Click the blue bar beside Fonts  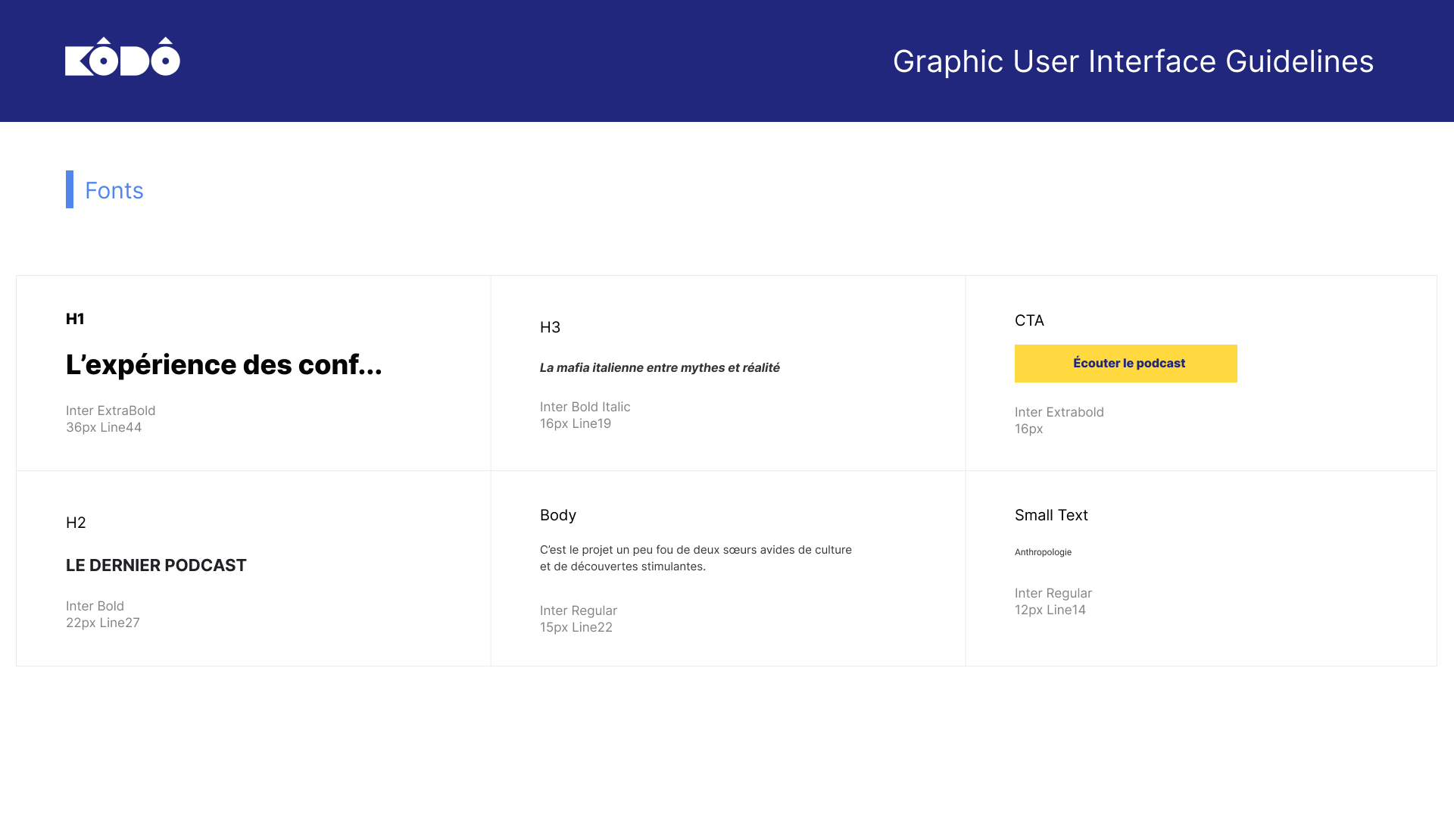click(x=70, y=189)
